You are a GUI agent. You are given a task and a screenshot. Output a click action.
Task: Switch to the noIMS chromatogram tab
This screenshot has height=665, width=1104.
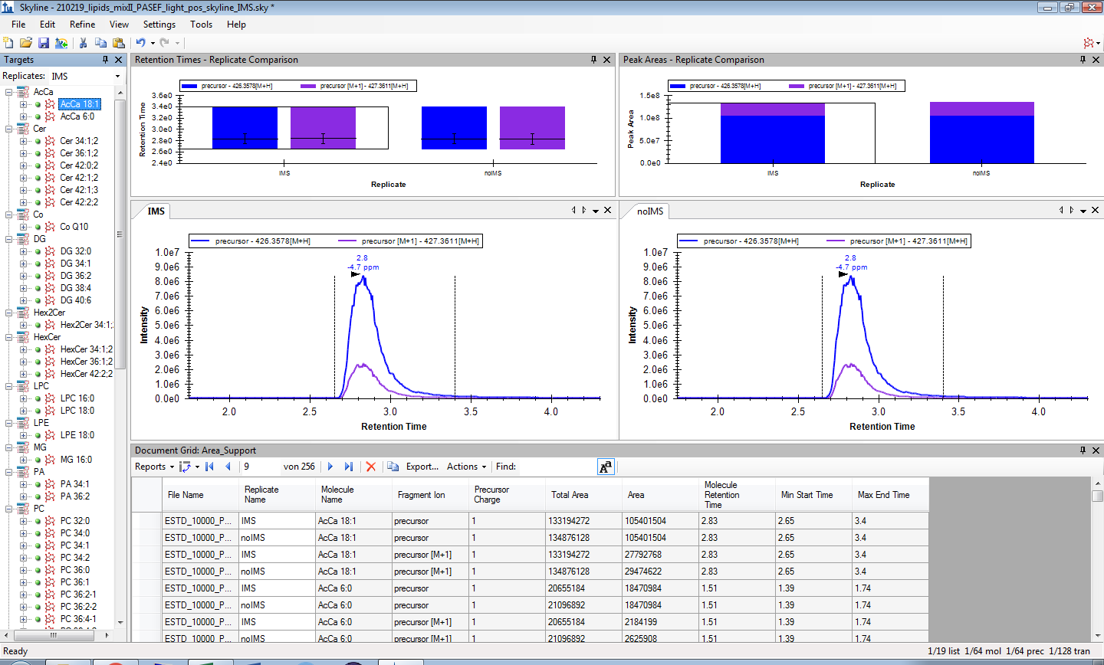click(649, 211)
